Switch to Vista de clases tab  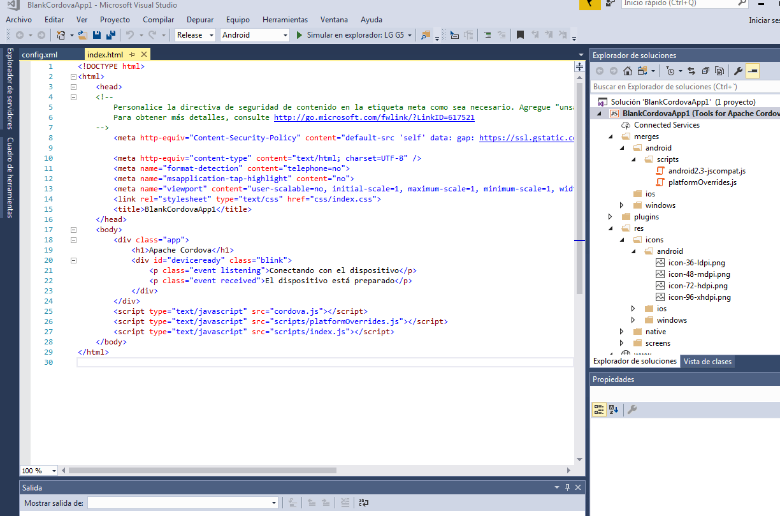pyautogui.click(x=707, y=362)
